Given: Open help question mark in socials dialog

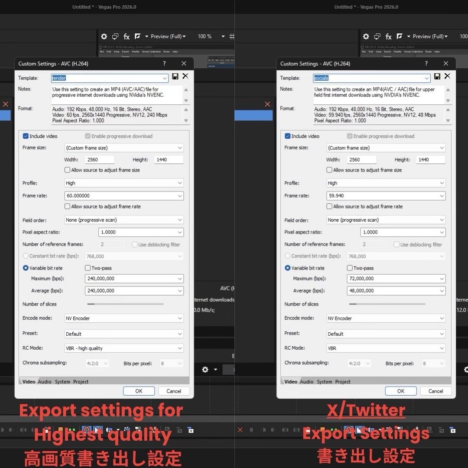Looking at the screenshot, I should click(x=426, y=63).
